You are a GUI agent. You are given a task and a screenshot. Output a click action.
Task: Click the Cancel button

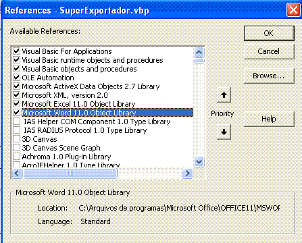[269, 51]
